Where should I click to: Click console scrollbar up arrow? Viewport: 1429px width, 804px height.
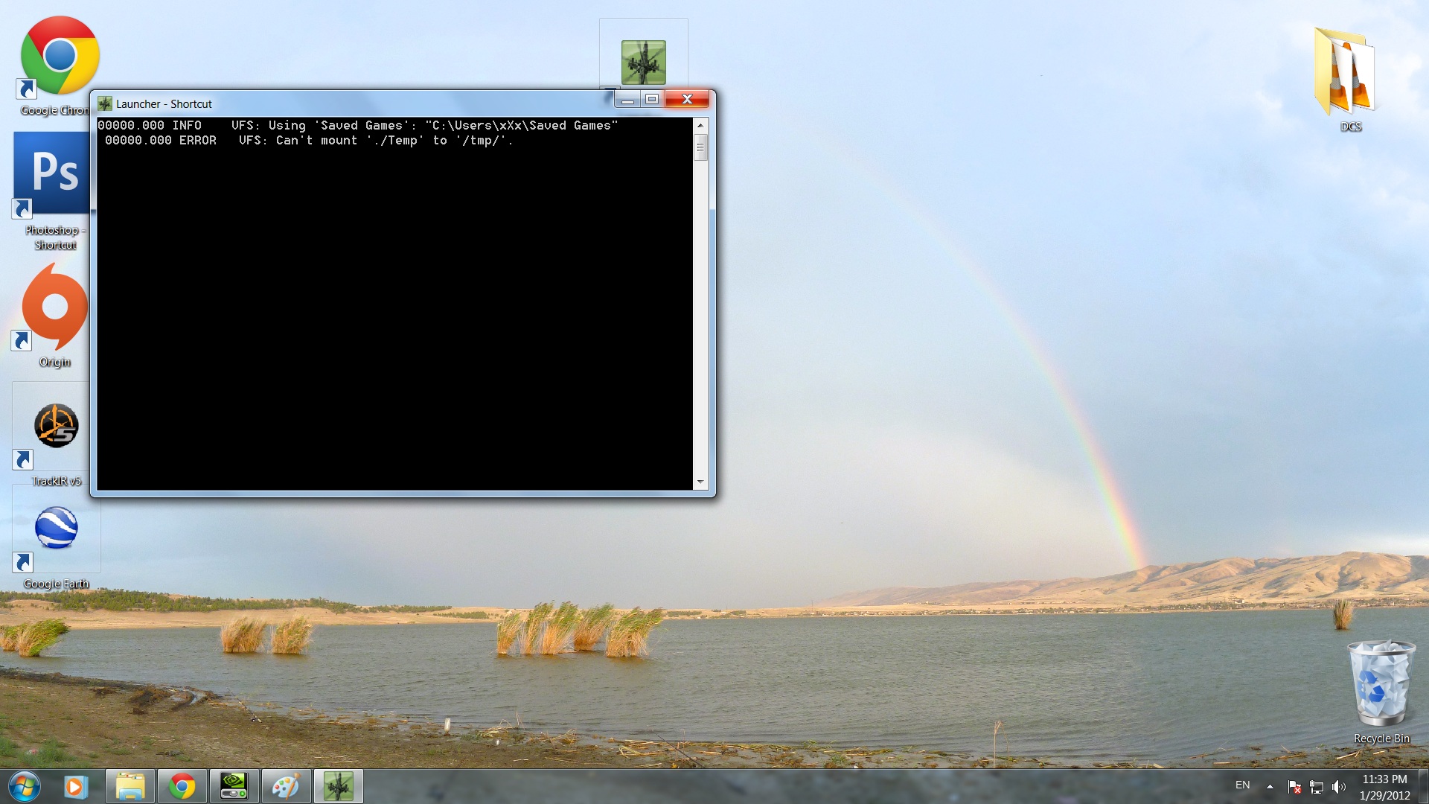(700, 125)
